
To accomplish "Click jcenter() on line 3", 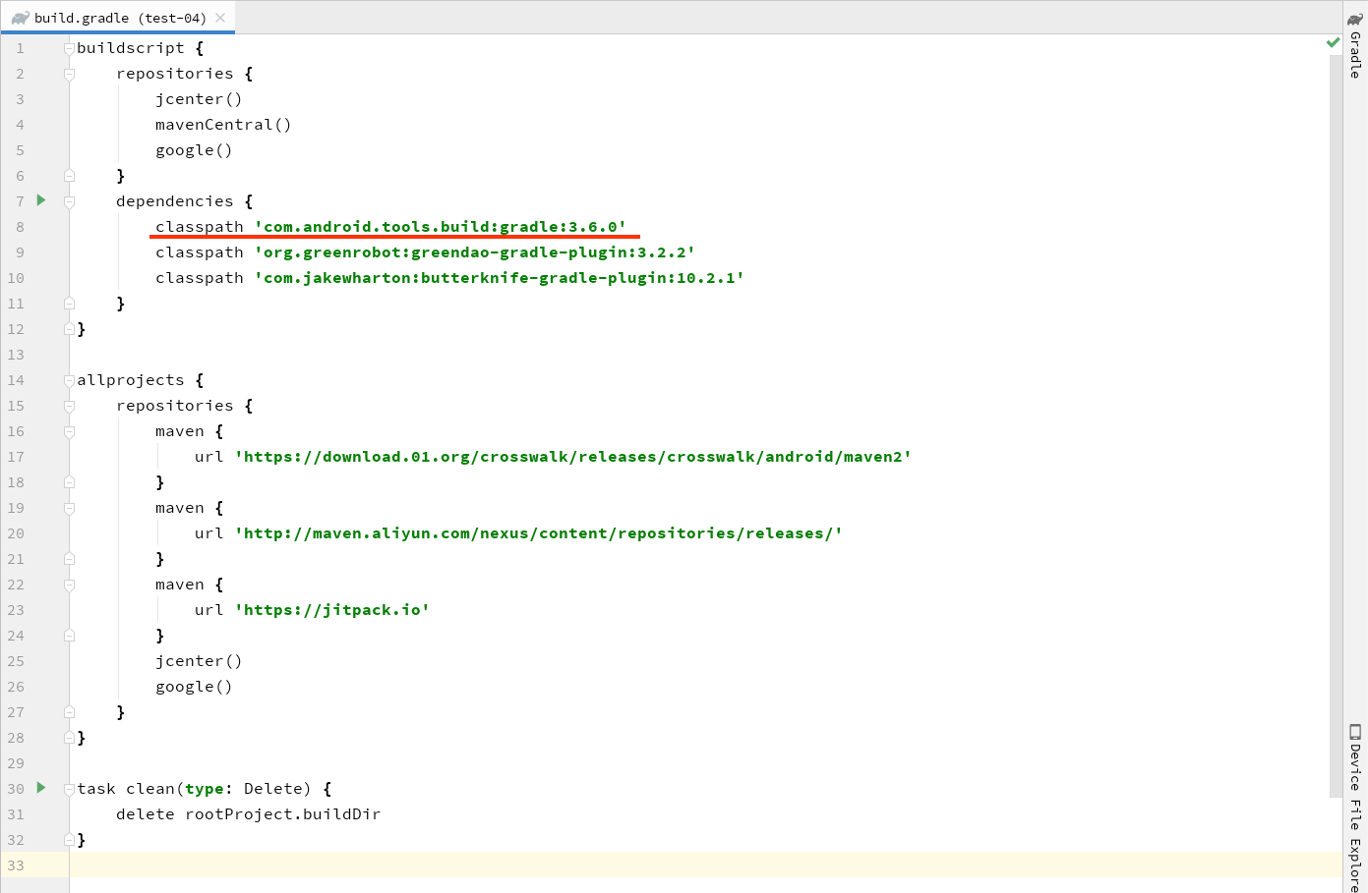I will coord(199,99).
